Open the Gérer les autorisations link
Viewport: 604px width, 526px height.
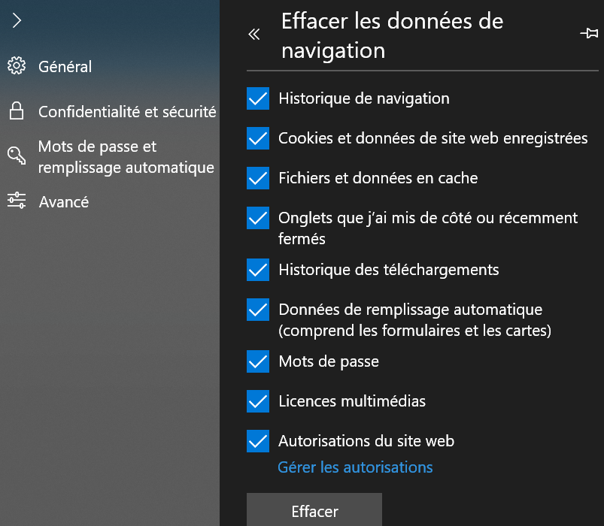[355, 467]
